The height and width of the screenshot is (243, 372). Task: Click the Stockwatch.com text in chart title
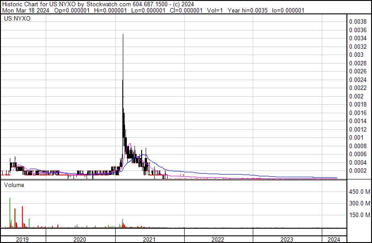click(108, 4)
